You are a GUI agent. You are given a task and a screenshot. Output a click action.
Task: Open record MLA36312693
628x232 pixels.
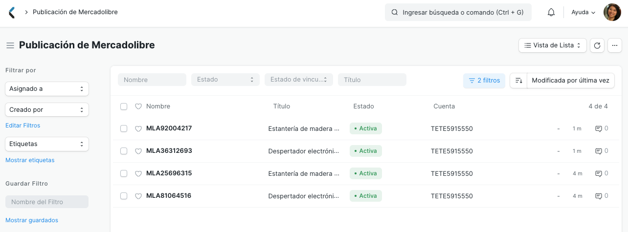point(169,151)
